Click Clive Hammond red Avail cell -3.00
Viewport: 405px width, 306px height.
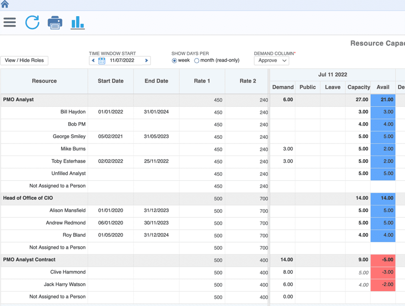(383, 272)
